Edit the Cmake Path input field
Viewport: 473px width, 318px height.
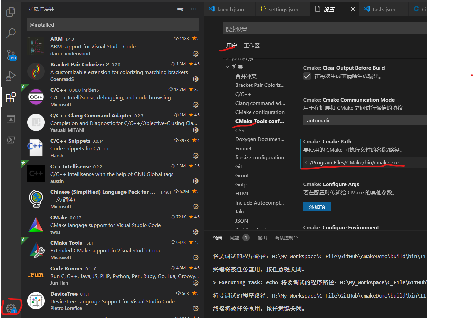(x=365, y=162)
